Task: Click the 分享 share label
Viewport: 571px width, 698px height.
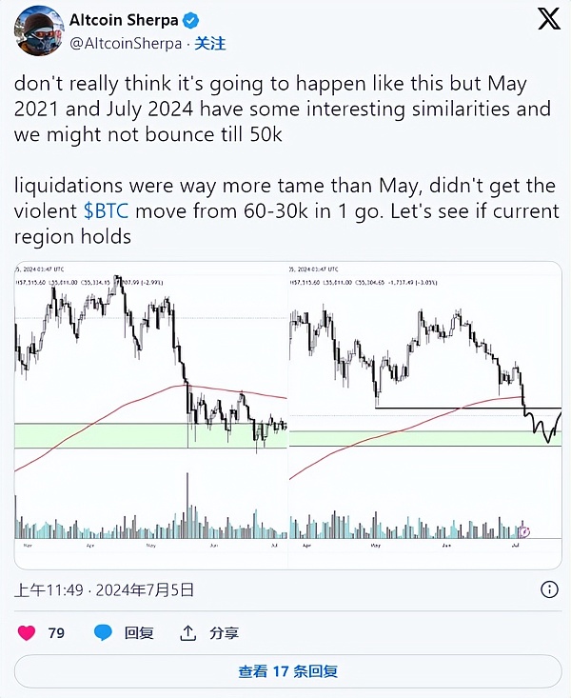Action: tap(224, 632)
